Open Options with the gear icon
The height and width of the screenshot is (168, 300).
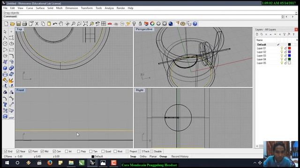pyautogui.click(x=183, y=24)
